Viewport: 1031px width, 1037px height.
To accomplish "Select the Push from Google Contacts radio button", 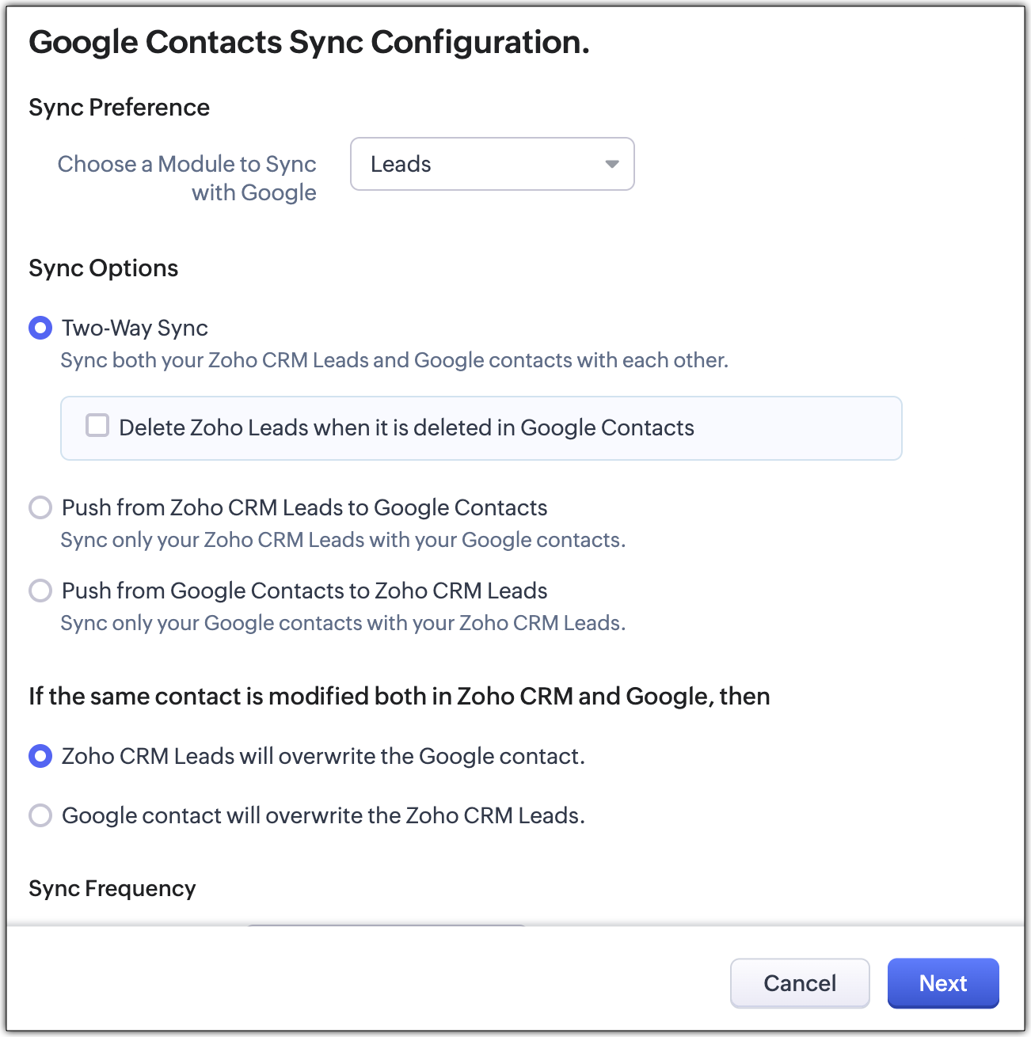I will [40, 591].
